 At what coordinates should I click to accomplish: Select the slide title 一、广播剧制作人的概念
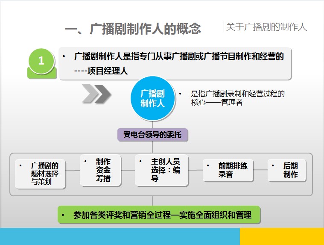(133, 29)
